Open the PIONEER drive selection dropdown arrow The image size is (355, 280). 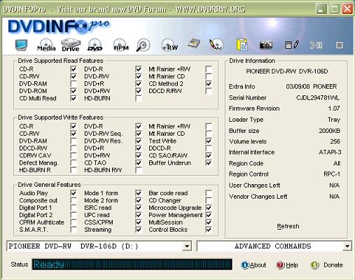click(x=187, y=246)
